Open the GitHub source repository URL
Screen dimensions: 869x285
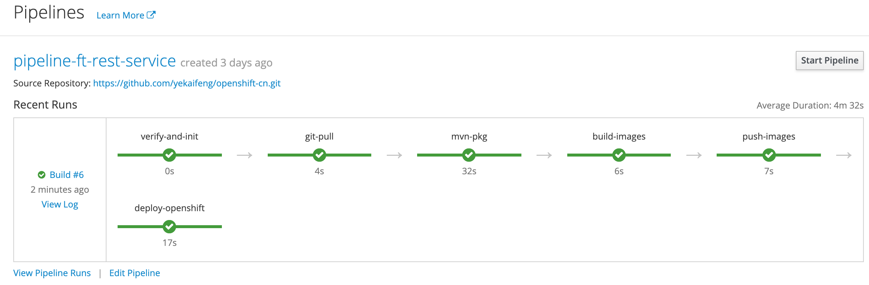(x=187, y=83)
